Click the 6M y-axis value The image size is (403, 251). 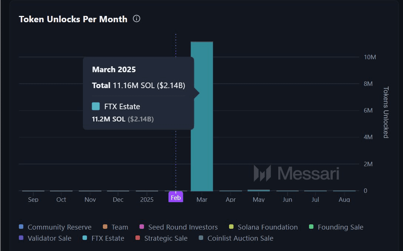tap(368, 111)
